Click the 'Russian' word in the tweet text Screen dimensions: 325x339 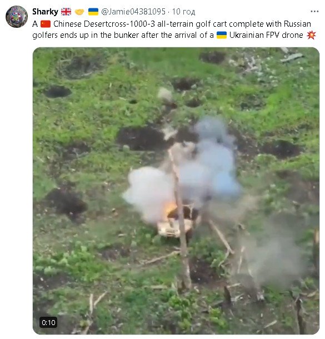(x=297, y=24)
